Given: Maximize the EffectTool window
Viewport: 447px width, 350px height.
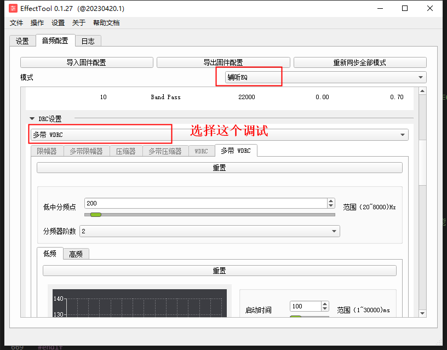Looking at the screenshot, I should pos(405,8).
